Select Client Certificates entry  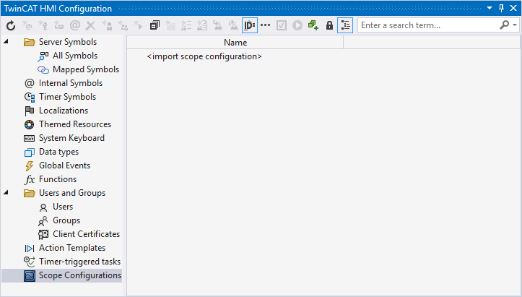(86, 234)
